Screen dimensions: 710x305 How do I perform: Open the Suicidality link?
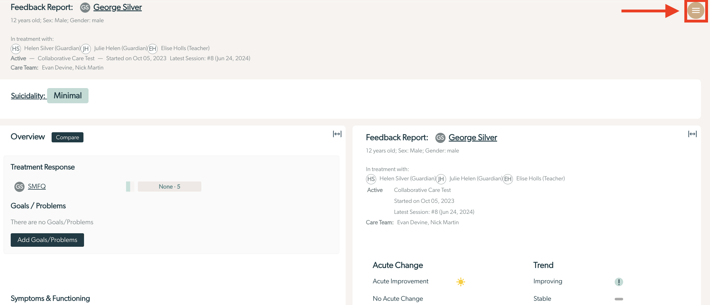[x=28, y=96]
